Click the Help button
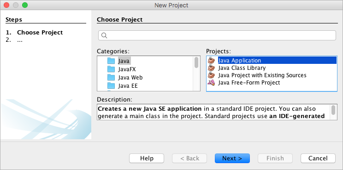 point(147,158)
